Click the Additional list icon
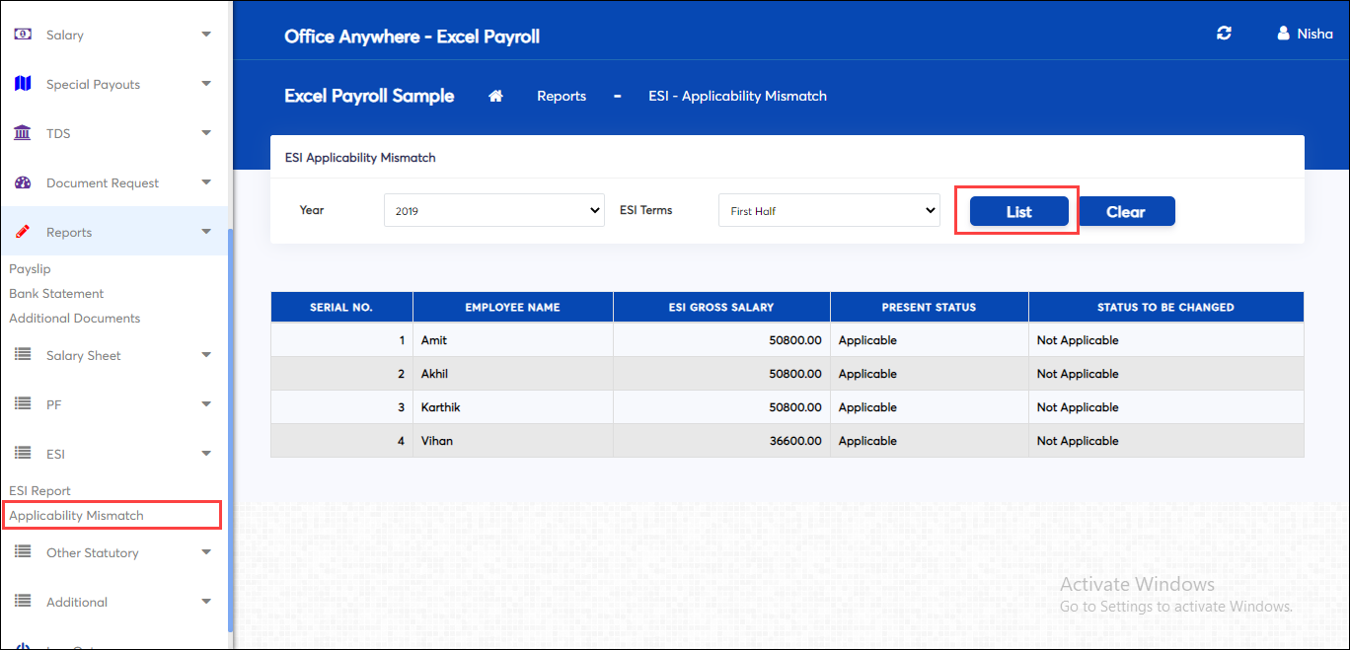 [23, 602]
